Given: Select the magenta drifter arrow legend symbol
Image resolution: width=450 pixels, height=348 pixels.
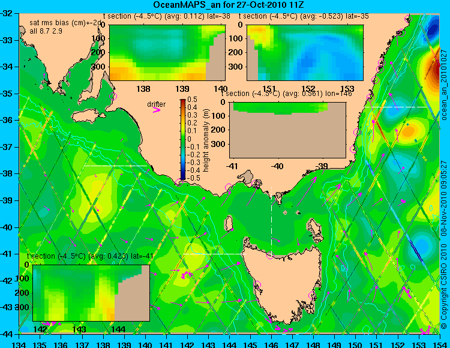Looking at the screenshot, I should point(157,110).
